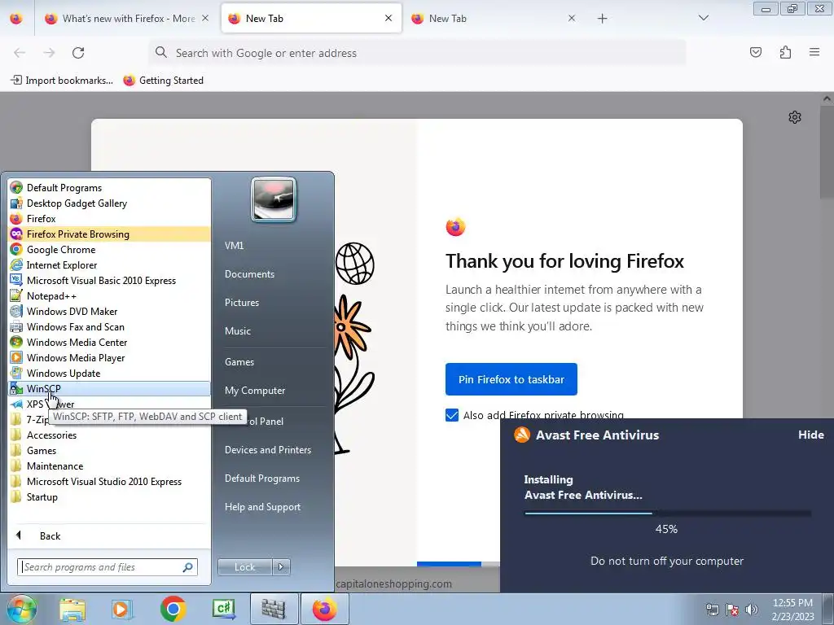
Task: Open the Firefox hamburger application menu
Action: click(x=814, y=52)
